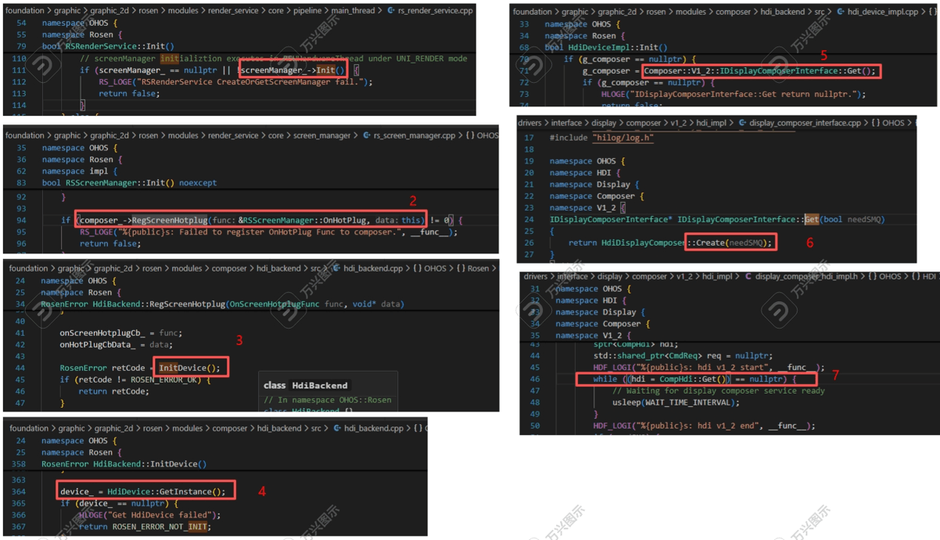Screen dimensions: 940x540
Task: Click line number 26 in the gutter
Action: point(529,243)
